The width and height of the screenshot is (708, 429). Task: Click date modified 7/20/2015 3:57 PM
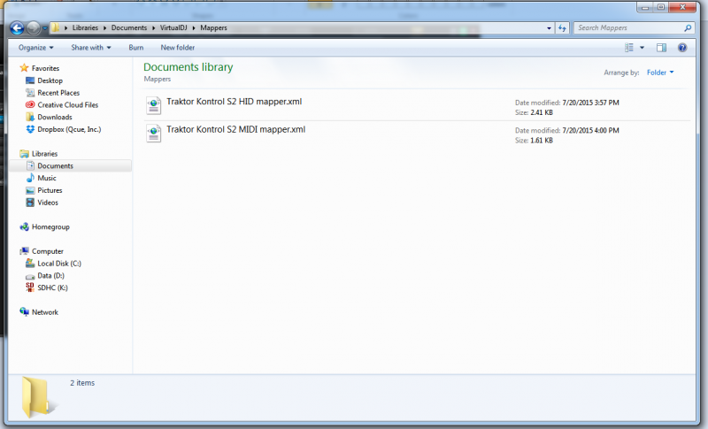pos(590,103)
